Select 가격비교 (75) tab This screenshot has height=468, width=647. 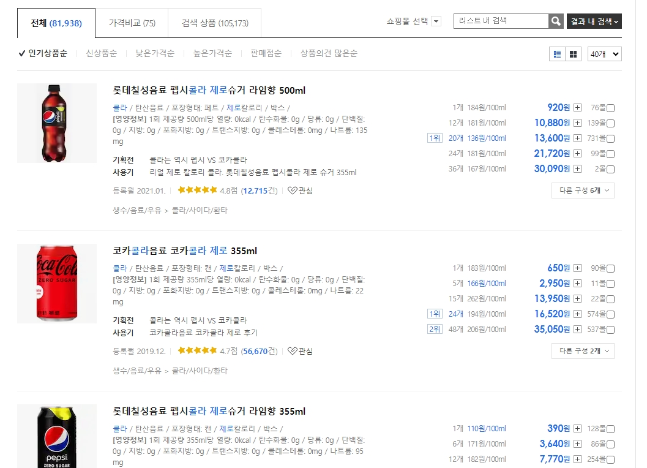132,23
